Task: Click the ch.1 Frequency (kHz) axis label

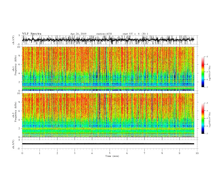Action: coord(15,65)
